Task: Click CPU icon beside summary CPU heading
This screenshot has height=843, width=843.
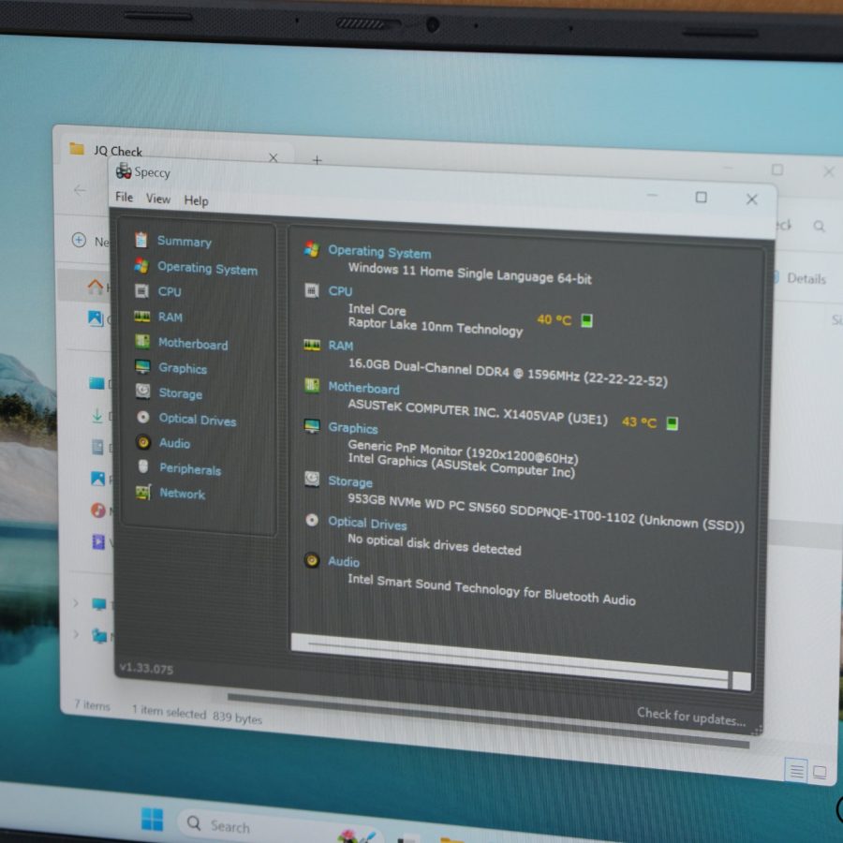Action: [x=312, y=290]
